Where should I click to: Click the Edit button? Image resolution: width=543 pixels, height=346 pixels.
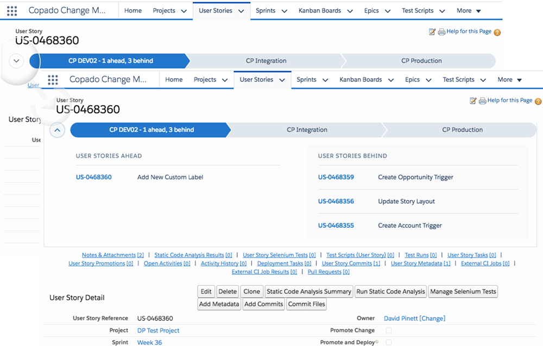coord(206,292)
